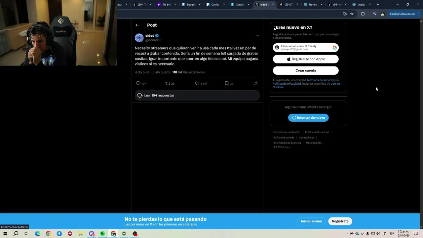Open Política de privacidad link in signup text
The width and height of the screenshot is (423, 238).
coord(287,84)
